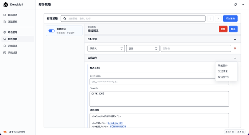
Task: Select the 策略测试 policy card
Action: [x=64, y=31]
